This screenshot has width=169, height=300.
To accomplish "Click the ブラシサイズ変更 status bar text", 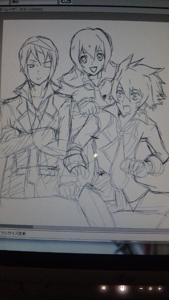I will [x=13, y=234].
